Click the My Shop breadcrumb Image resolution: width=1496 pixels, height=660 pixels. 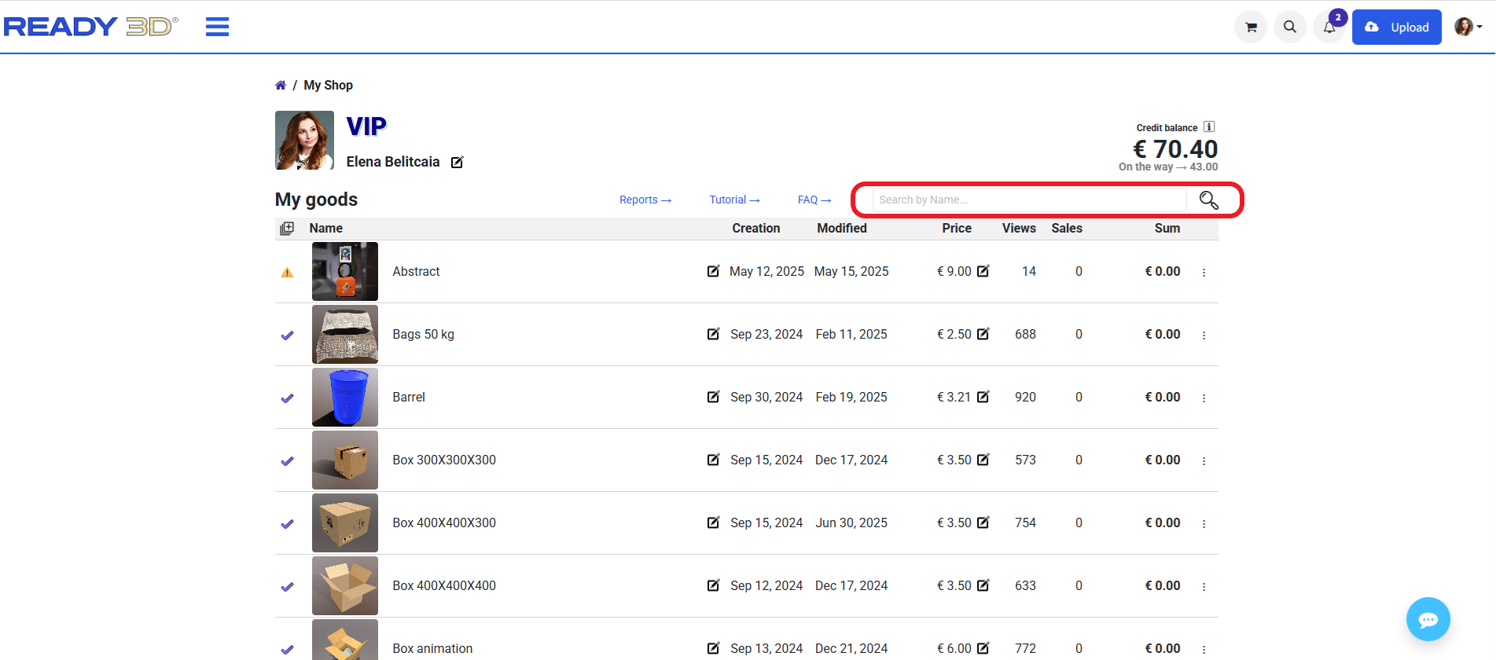(329, 85)
